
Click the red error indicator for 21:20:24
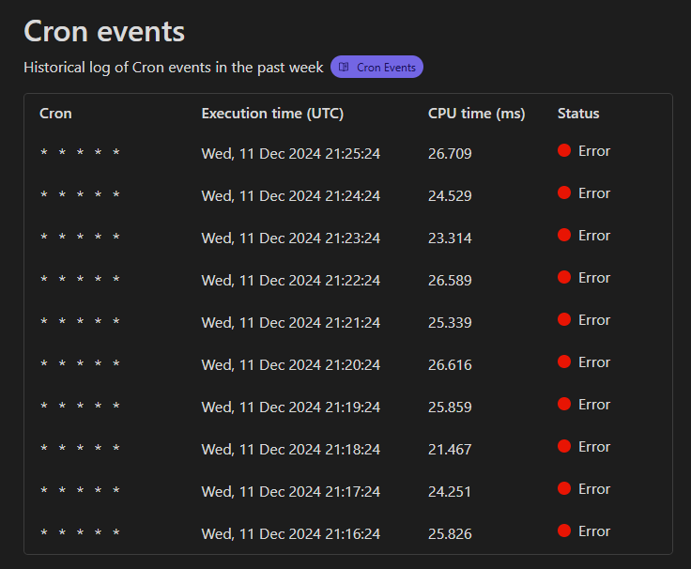564,361
